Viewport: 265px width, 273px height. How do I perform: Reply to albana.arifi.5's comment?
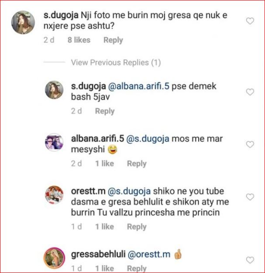(x=137, y=164)
